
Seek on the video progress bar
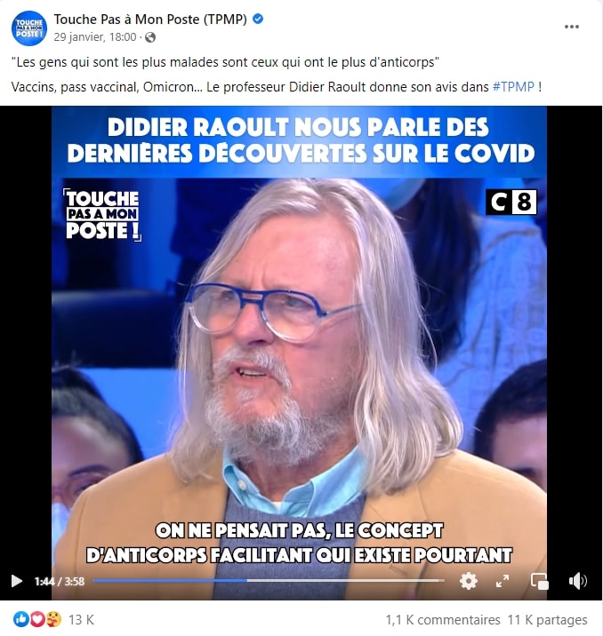pos(269,581)
